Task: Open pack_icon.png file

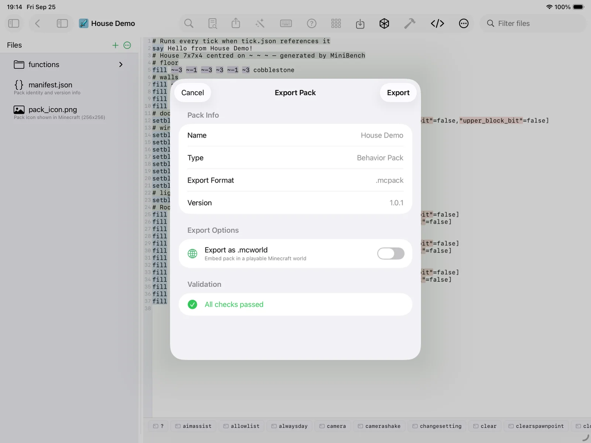Action: point(69,113)
